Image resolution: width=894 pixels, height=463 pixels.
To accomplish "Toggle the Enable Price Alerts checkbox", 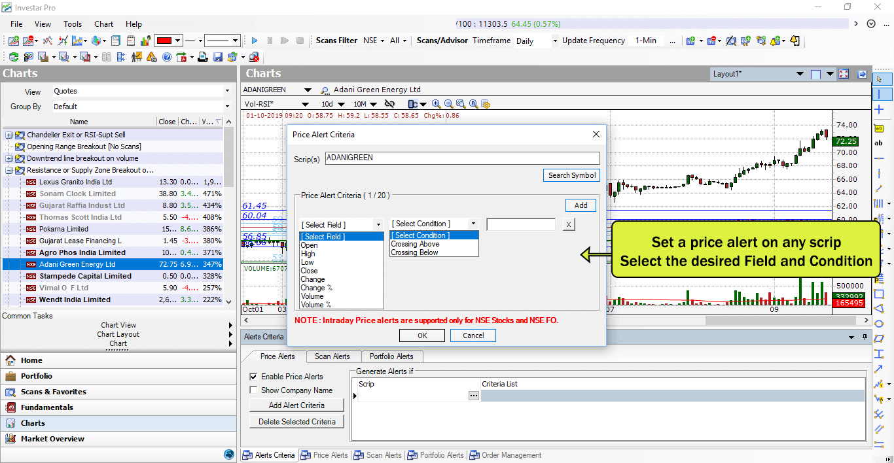I will click(253, 377).
